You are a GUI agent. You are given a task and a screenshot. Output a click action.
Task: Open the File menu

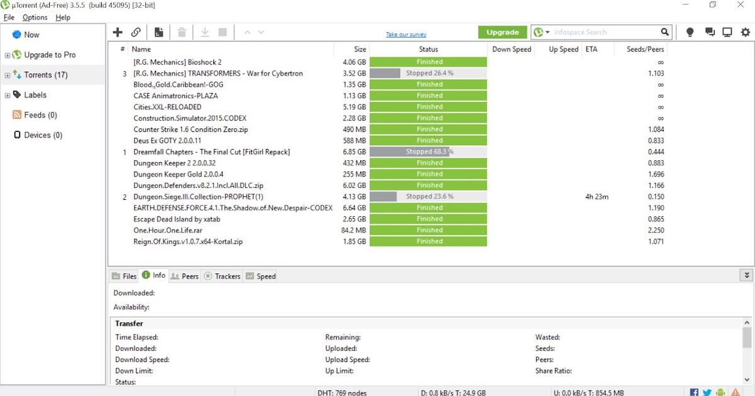(9, 18)
